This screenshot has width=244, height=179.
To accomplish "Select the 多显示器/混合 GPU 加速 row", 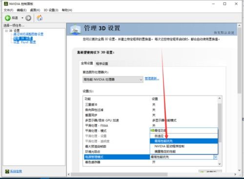I will [150, 120].
